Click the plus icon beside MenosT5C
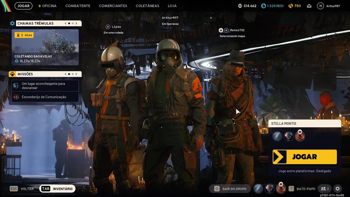Screen dimensions: 350x197 click(226, 30)
